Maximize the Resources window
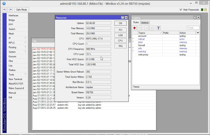This screenshot has width=210, height=135. pos(122,17)
